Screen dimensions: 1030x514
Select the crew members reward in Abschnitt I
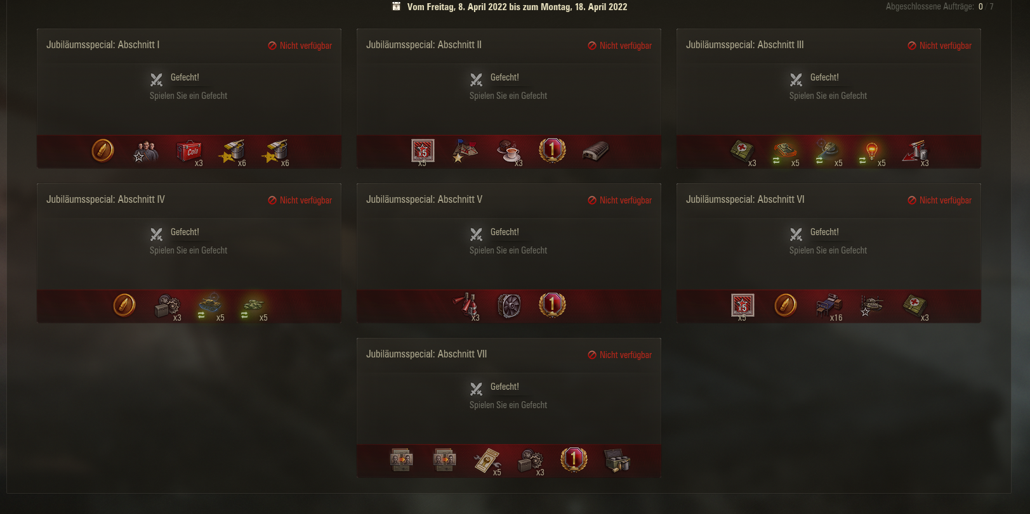145,151
